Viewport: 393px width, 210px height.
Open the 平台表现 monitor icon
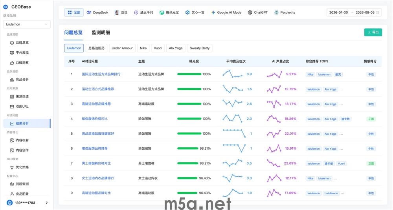tap(12, 53)
